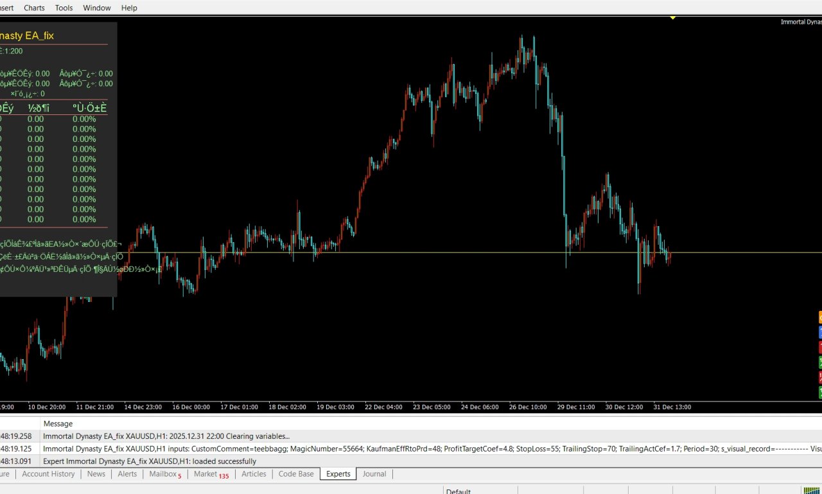Click the '17 Dec 01:00' time axis label
This screenshot has height=494, width=822.
[239, 407]
